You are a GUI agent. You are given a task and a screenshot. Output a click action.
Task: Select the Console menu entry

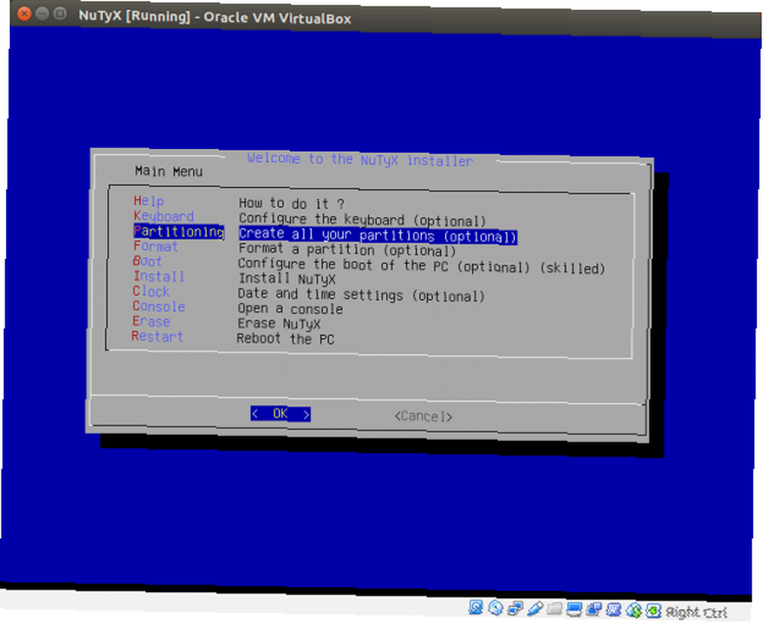tap(159, 307)
